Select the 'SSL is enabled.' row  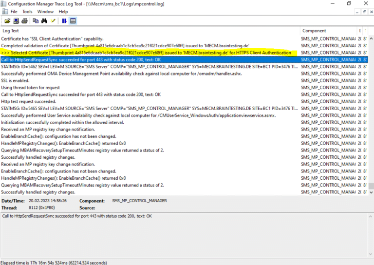(184, 81)
